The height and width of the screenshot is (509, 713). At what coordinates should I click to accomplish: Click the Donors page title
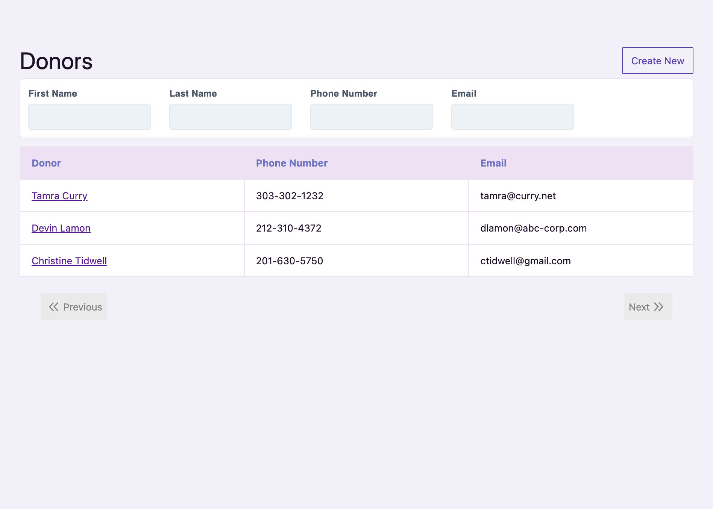[56, 61]
